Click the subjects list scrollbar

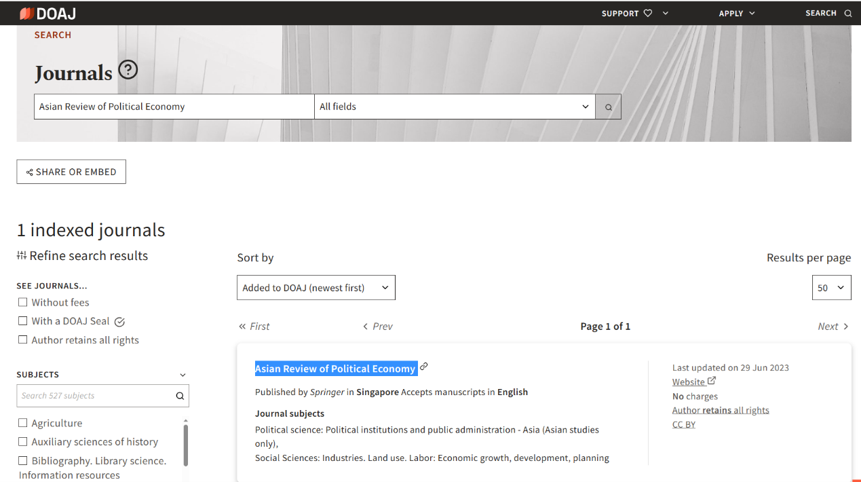tap(186, 445)
